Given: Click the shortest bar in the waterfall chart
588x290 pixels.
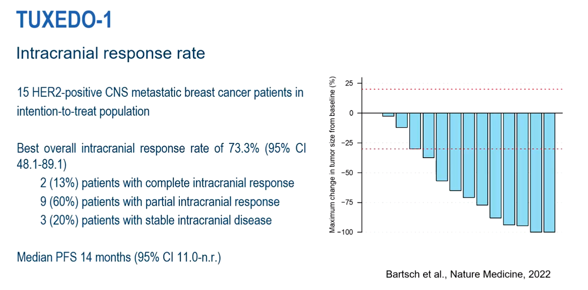Looking at the screenshot, I should pyautogui.click(x=388, y=114).
